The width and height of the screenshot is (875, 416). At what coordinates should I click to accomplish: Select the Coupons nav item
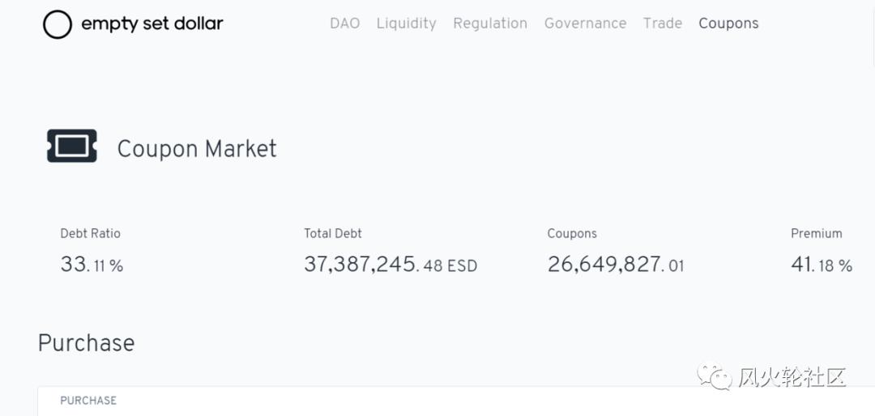[x=728, y=23]
